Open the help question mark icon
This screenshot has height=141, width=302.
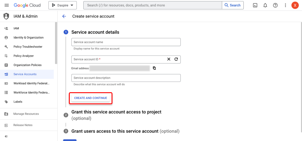pos(275,5)
